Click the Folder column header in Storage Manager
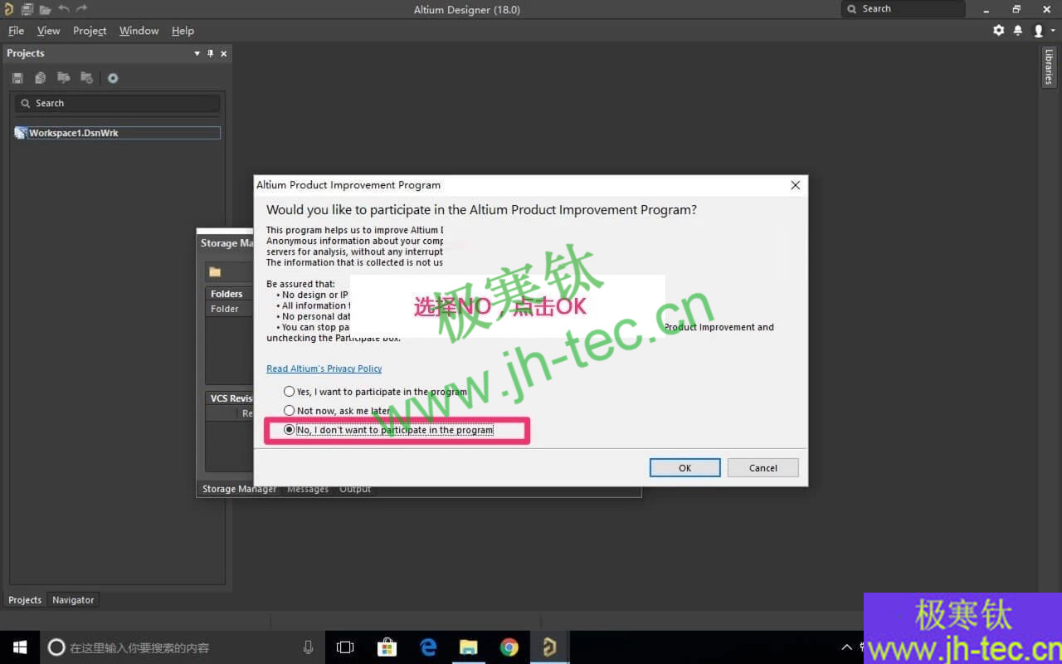This screenshot has width=1062, height=664. [225, 309]
